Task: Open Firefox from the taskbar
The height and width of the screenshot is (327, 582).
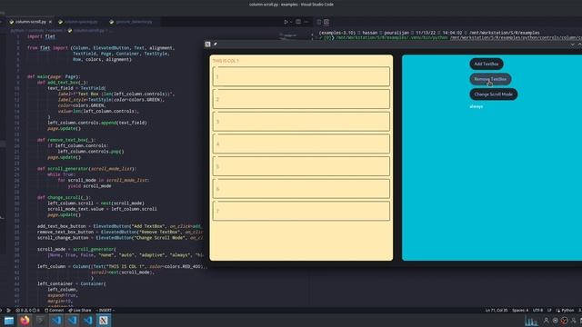Action: point(25,321)
